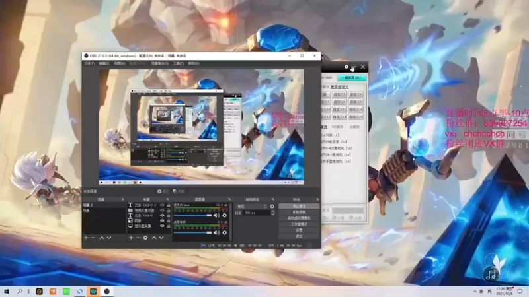Image resolution: width=529 pixels, height=297 pixels.
Task: Open the 更多自定义 link
Action: 339,87
